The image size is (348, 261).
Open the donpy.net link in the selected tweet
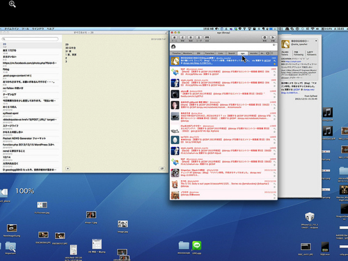pos(197,63)
